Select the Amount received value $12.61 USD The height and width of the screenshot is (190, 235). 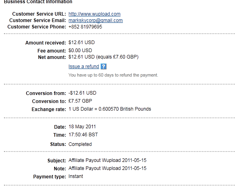tap(82, 42)
